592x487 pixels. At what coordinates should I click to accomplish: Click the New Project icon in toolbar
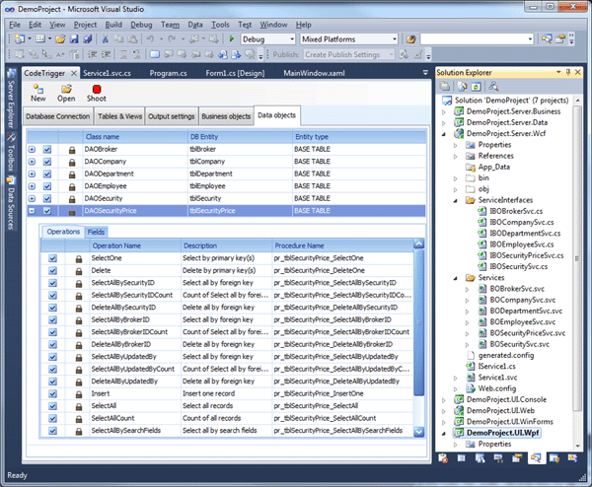[x=20, y=38]
